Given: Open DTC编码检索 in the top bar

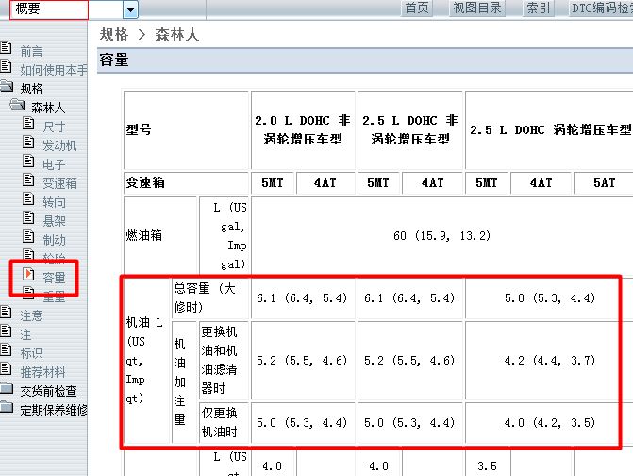Looking at the screenshot, I should (602, 8).
